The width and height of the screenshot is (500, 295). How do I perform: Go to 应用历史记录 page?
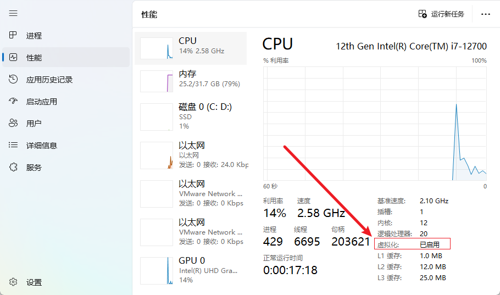click(66, 80)
